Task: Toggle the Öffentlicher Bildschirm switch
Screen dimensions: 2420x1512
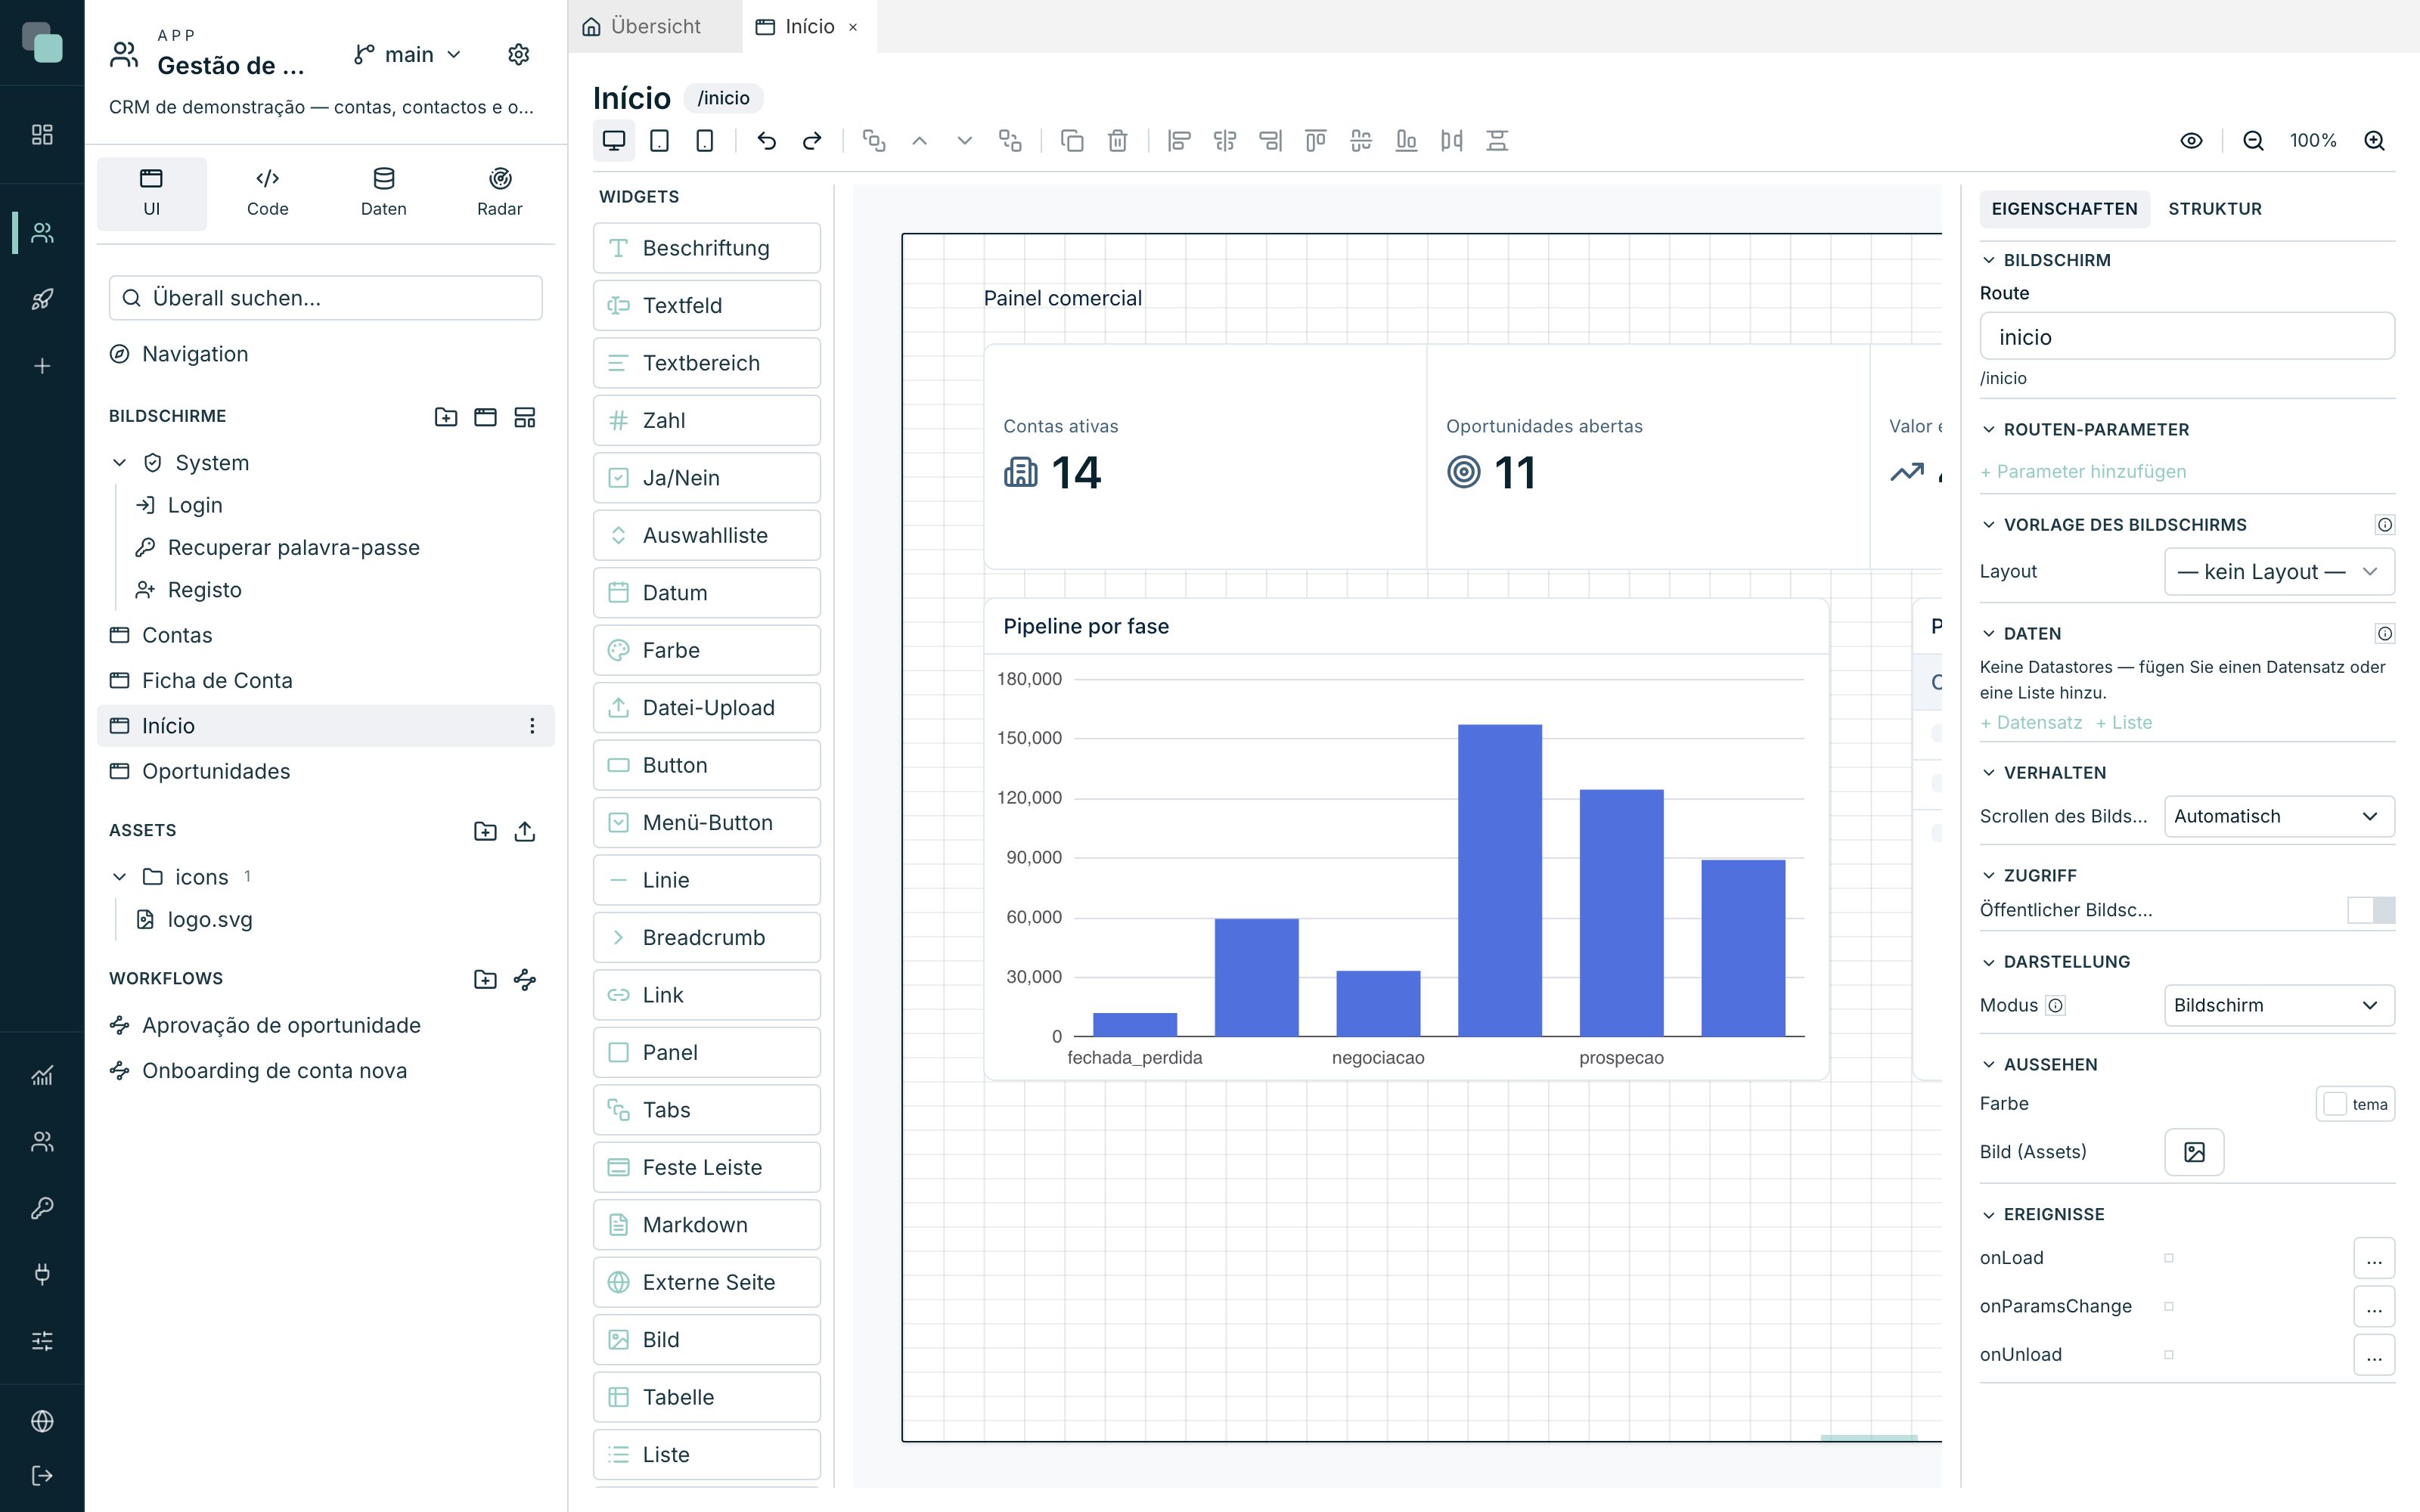Action: click(2371, 910)
